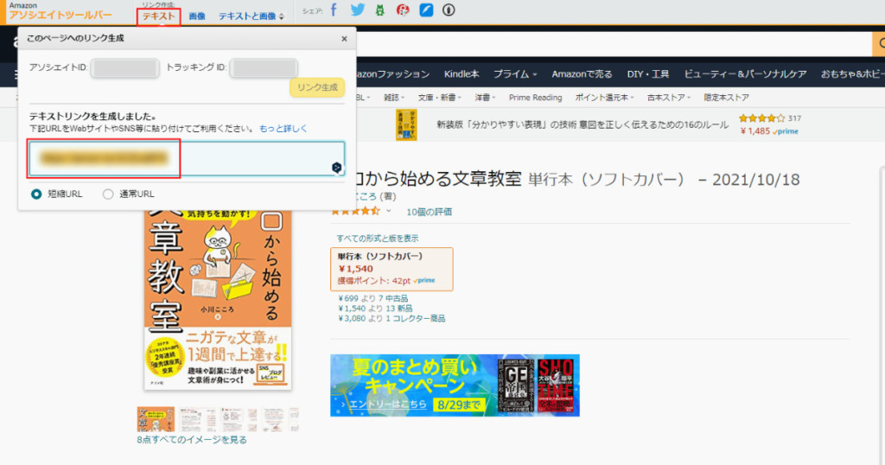Viewport: 885px width, 465px height.
Task: Open the もっと詳しく help link
Action: click(283, 129)
